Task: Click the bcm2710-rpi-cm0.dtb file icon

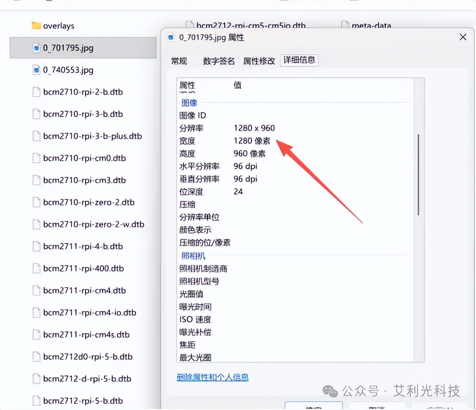Action: [x=37, y=158]
